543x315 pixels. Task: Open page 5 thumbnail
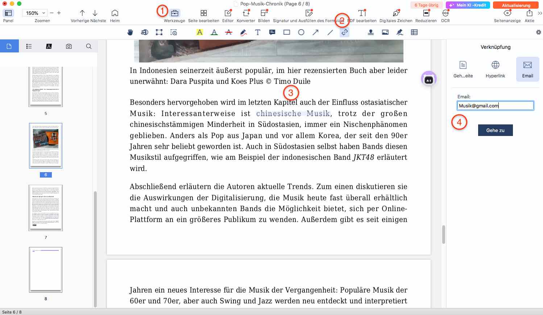click(46, 86)
